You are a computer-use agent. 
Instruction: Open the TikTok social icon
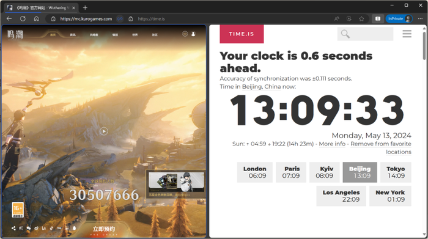click(x=51, y=229)
